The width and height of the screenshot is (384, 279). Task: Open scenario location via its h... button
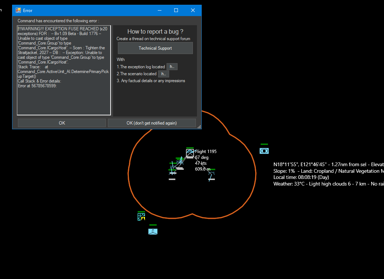click(x=164, y=74)
